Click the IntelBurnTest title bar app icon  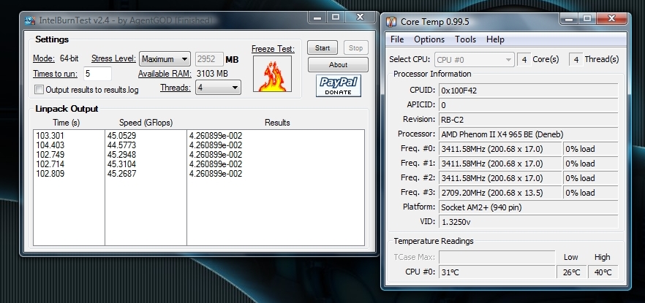click(x=29, y=20)
